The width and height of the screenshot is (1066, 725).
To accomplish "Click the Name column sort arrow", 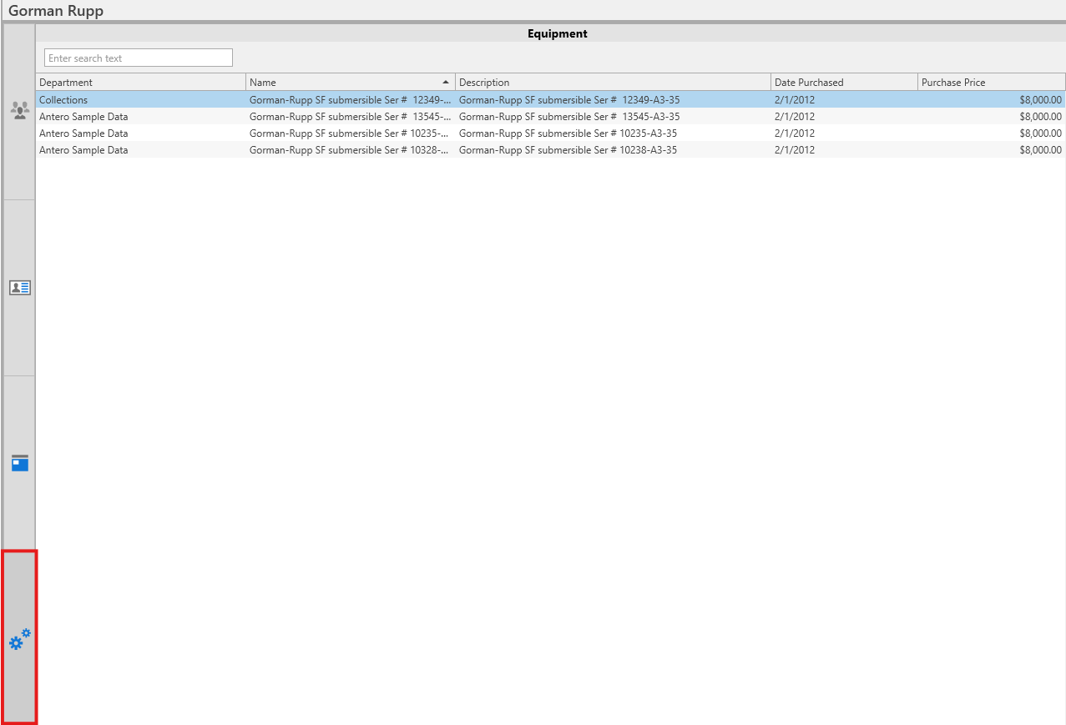I will 446,82.
